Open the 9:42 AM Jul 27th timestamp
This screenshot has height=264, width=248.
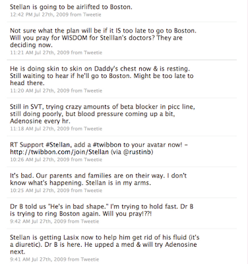point(38,221)
